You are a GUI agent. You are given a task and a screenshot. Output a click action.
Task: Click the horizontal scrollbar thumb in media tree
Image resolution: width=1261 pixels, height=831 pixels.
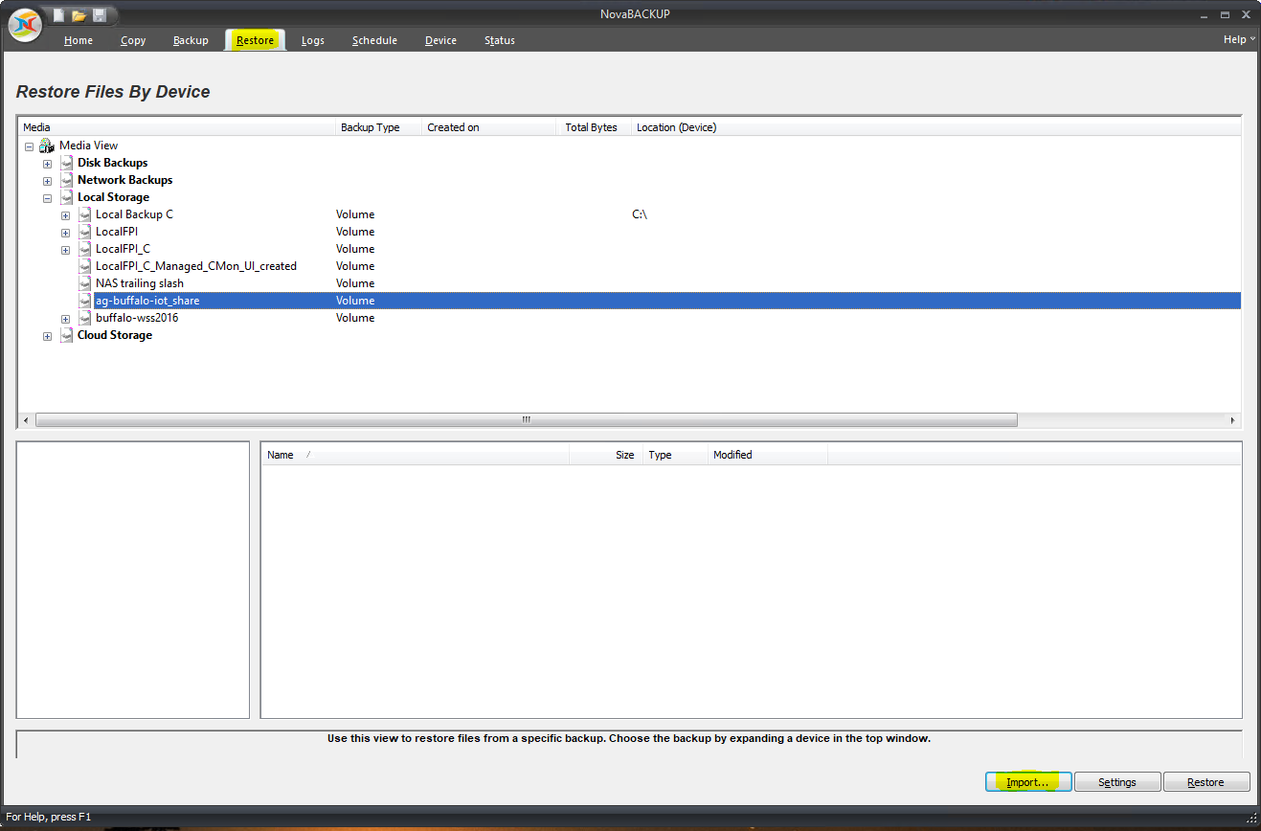tap(526, 419)
